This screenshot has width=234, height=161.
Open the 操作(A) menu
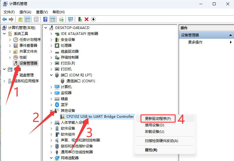pos(25,12)
